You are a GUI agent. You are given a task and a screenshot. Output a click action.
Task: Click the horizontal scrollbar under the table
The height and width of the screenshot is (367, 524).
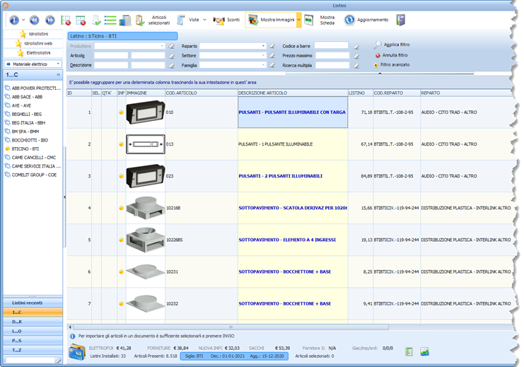point(231,327)
